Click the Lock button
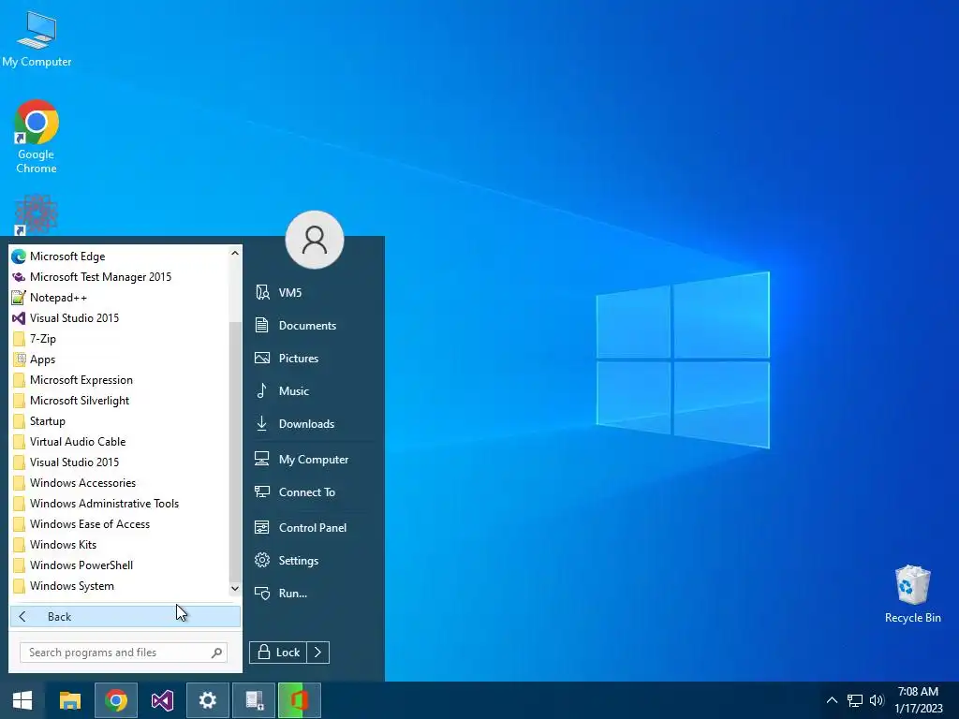This screenshot has height=719, width=959. coord(278,653)
